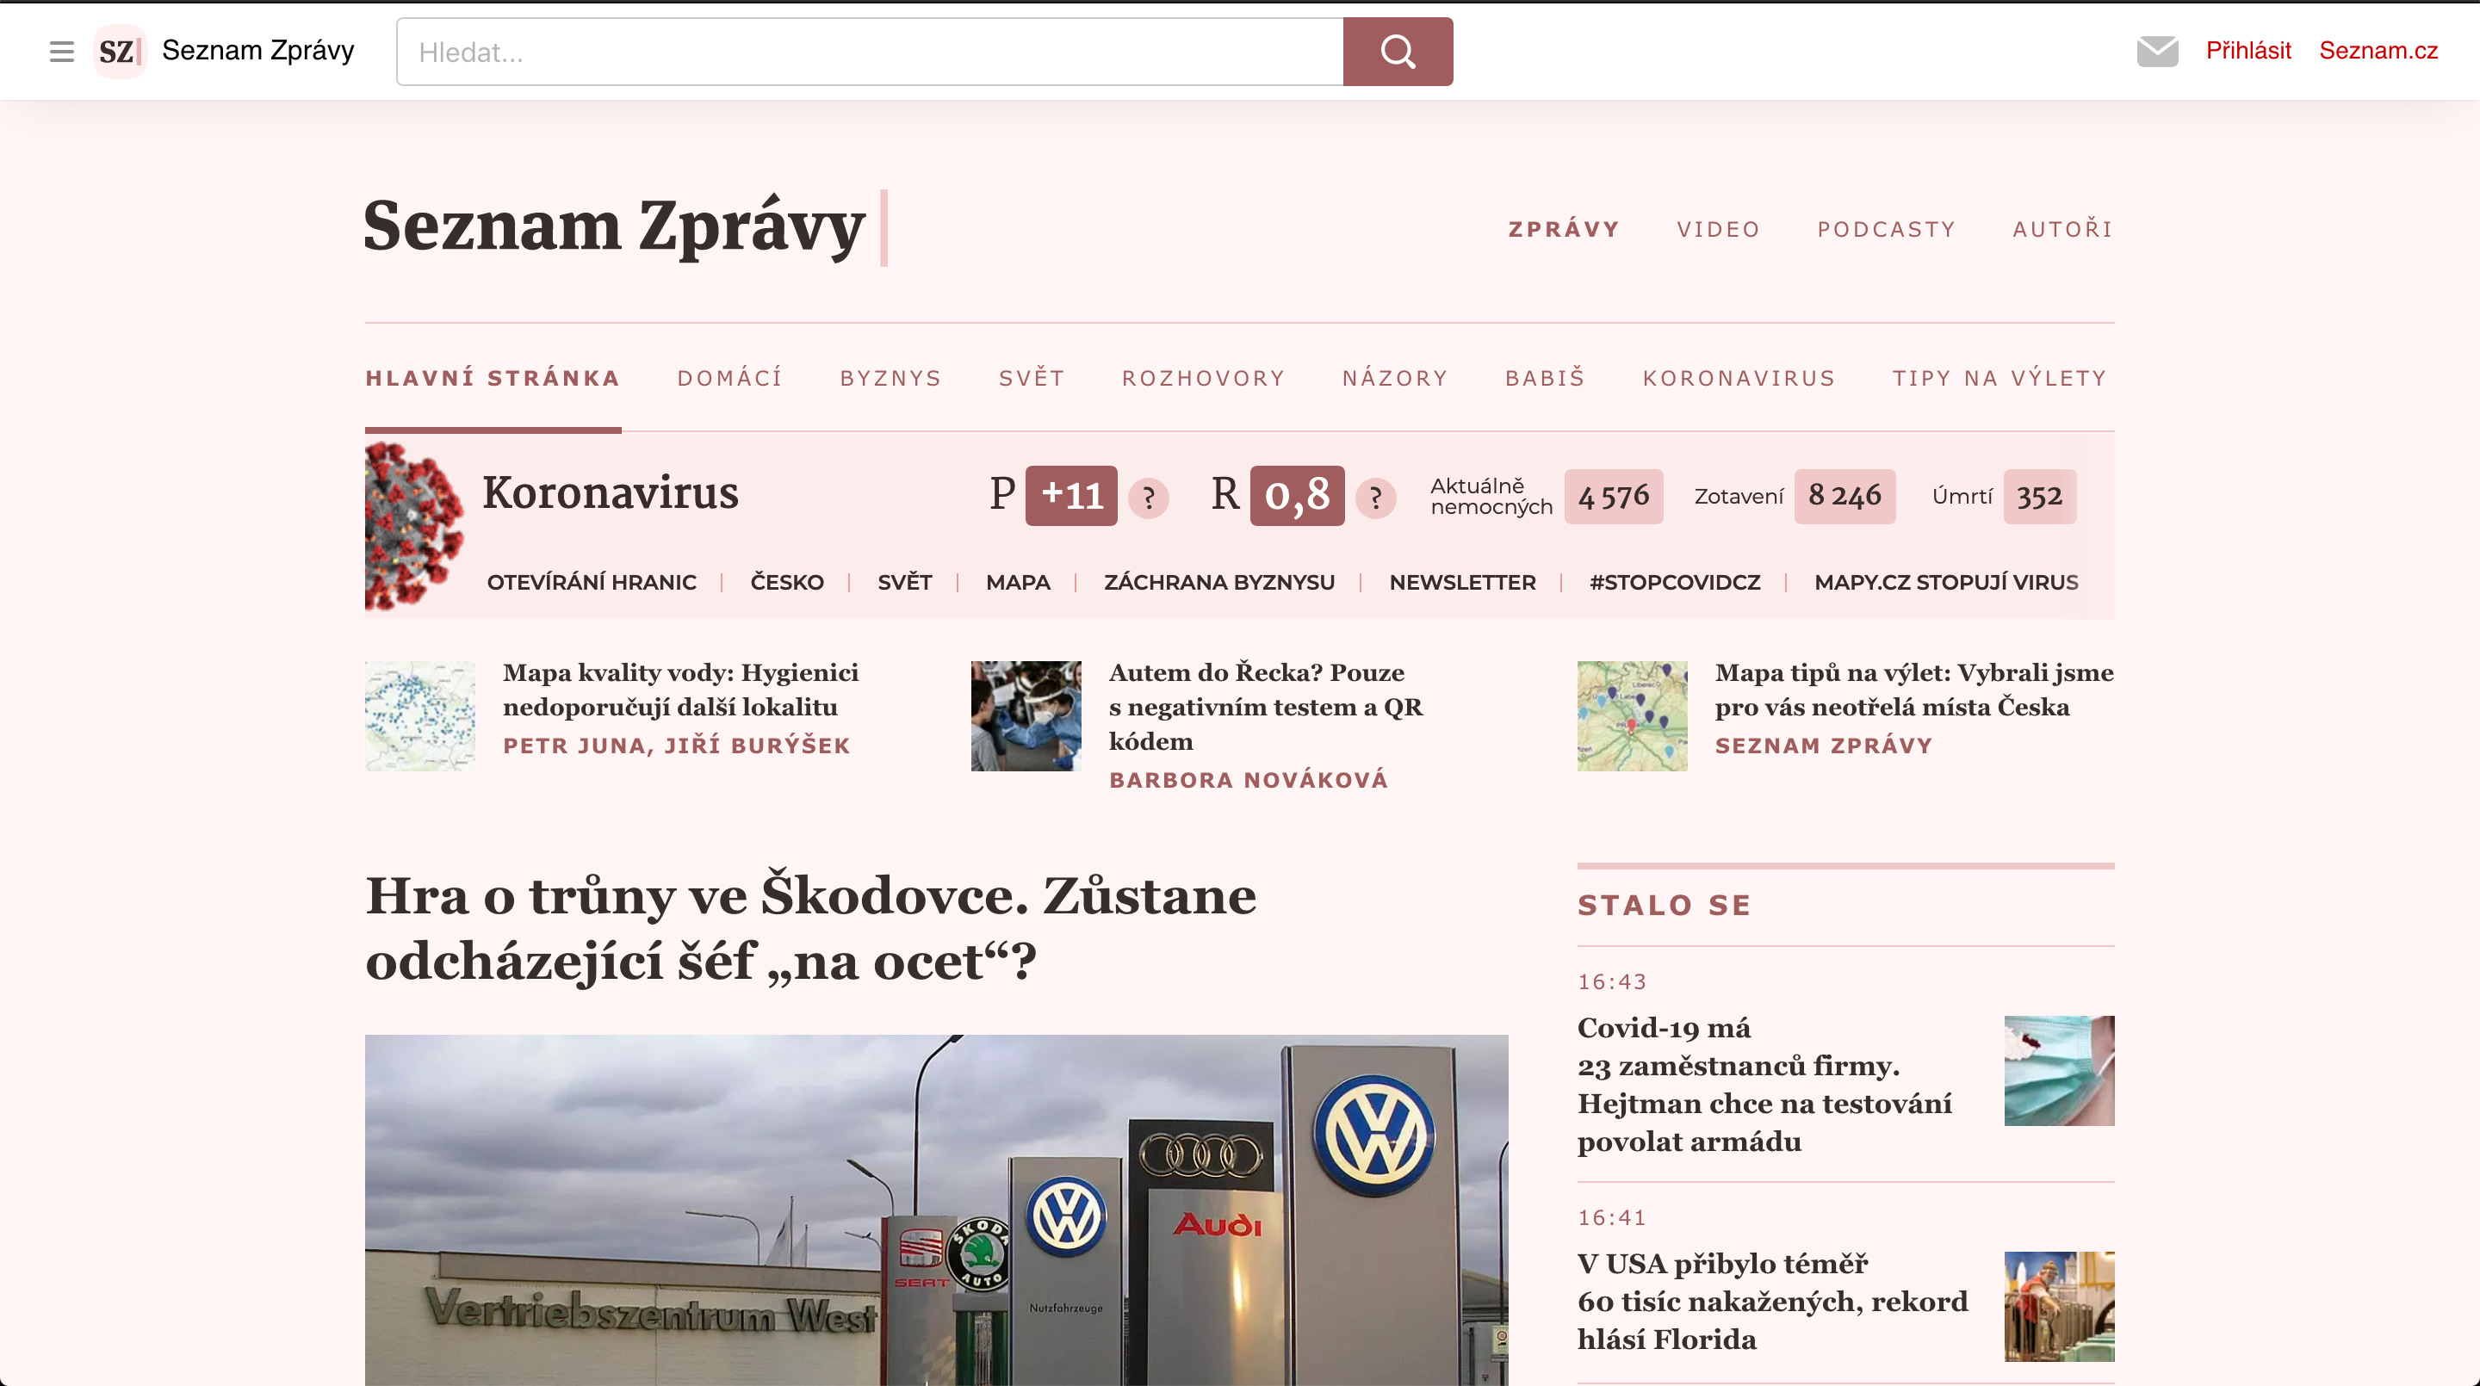Switch to DOMÁCÍ tab

[x=729, y=378]
